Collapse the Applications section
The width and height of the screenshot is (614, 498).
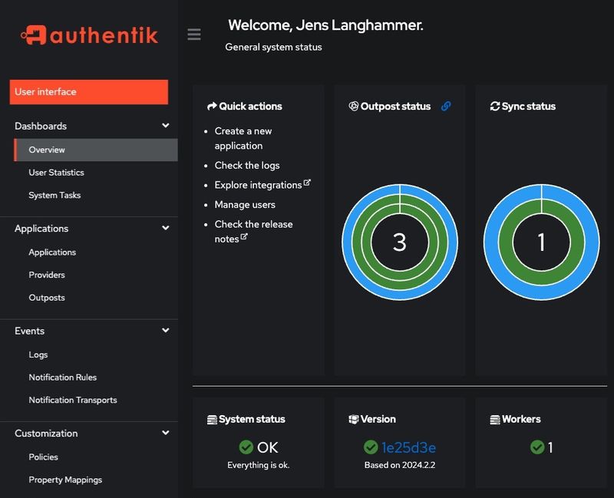165,228
